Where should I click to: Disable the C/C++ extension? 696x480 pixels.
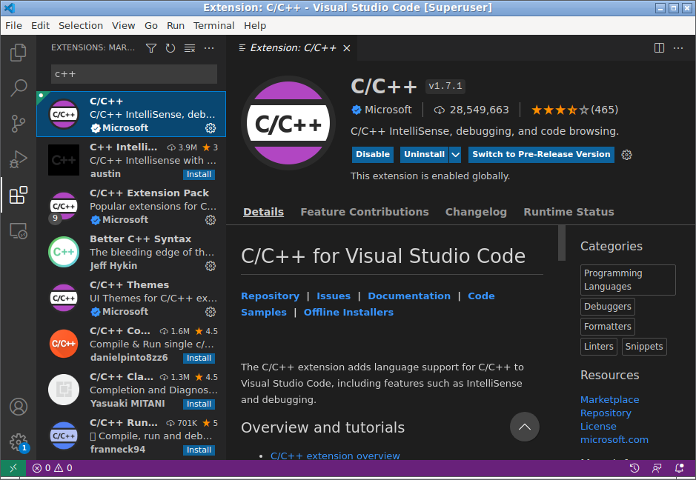[372, 154]
